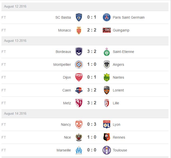Click the Dijon DFCO red badge
The image size is (171, 158).
79,77
